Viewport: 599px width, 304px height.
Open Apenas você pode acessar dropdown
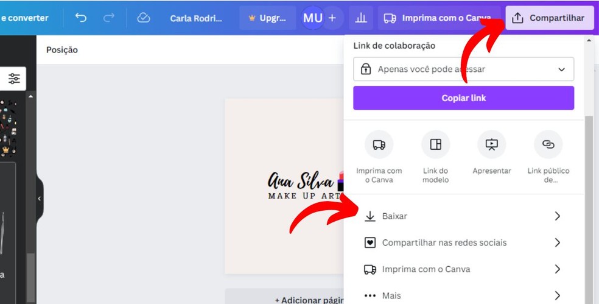coord(463,69)
